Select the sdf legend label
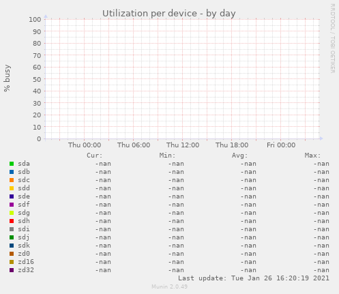339x294 pixels. 24,205
